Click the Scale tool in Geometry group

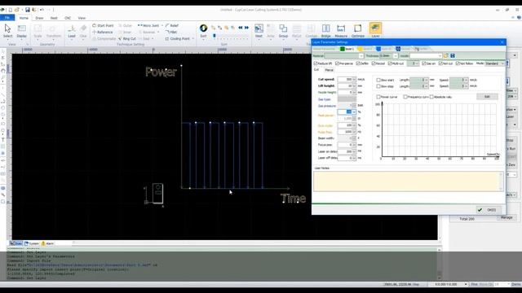click(x=38, y=31)
